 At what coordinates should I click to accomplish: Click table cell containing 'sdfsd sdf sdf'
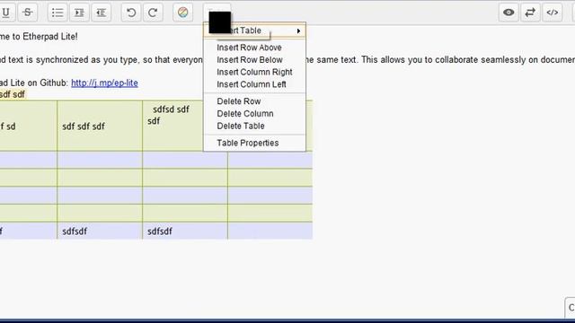[172, 126]
